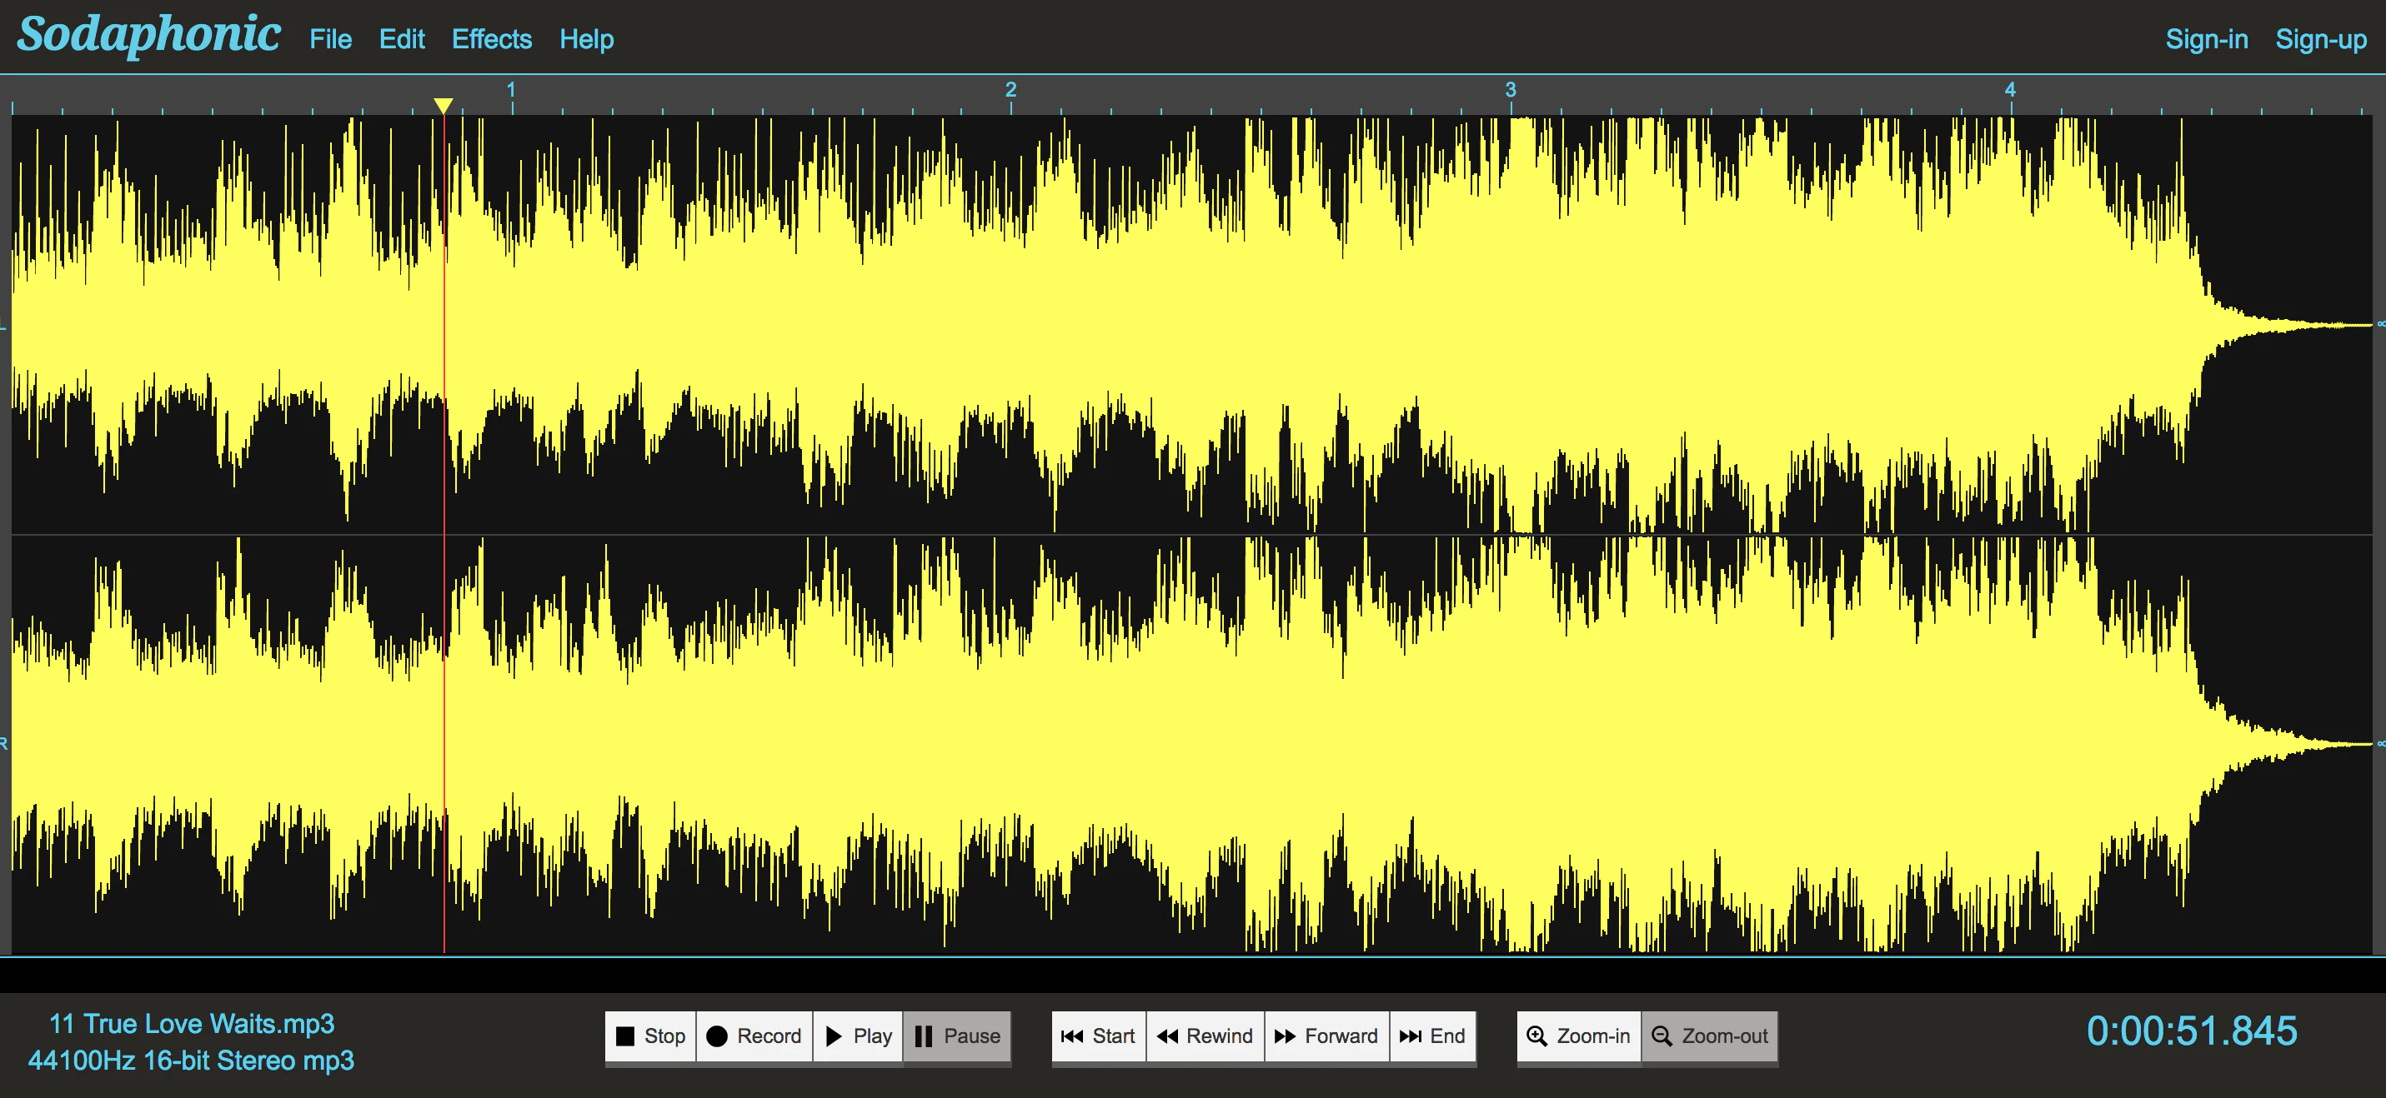Open the File menu
Image resolution: width=2386 pixels, height=1098 pixels.
331,40
